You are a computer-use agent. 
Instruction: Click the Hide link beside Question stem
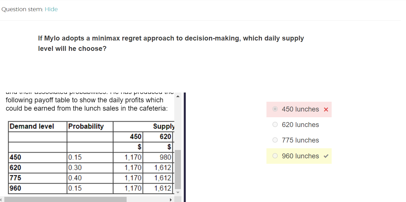[x=51, y=9]
